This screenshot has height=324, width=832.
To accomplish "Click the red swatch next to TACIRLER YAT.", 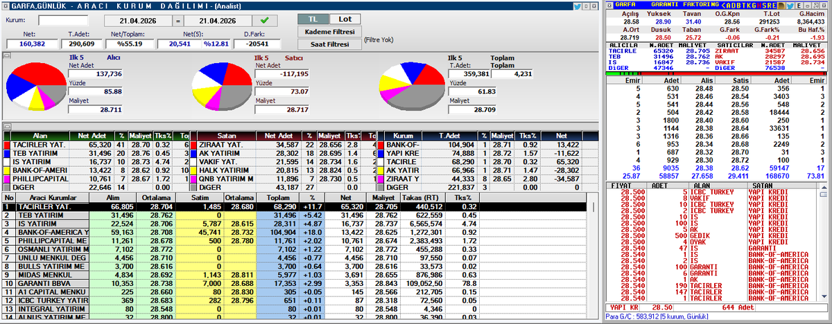I will (x=7, y=145).
